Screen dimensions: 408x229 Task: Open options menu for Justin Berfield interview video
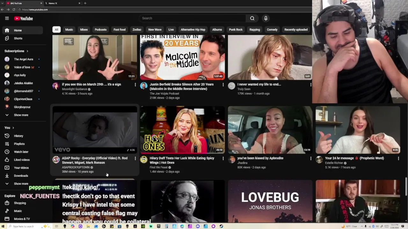223,85
